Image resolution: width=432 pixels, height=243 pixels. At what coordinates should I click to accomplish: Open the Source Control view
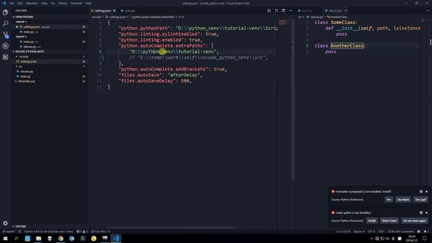click(x=5, y=34)
